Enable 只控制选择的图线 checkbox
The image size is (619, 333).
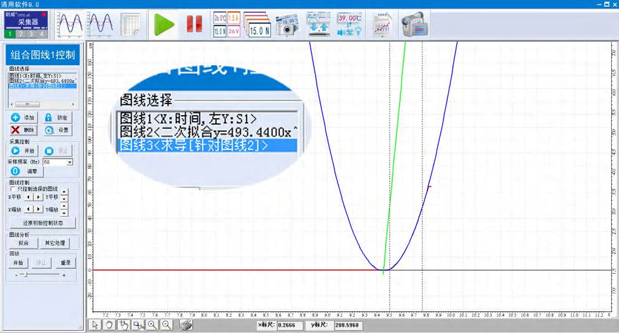[13, 189]
